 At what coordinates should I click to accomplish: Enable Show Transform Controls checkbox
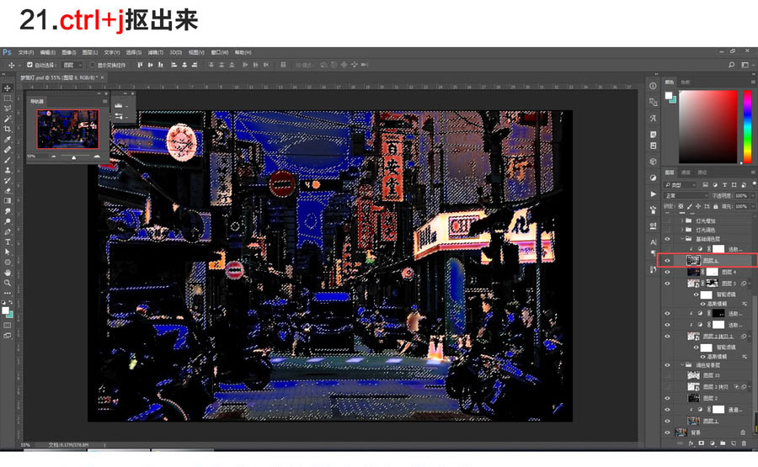[93, 65]
